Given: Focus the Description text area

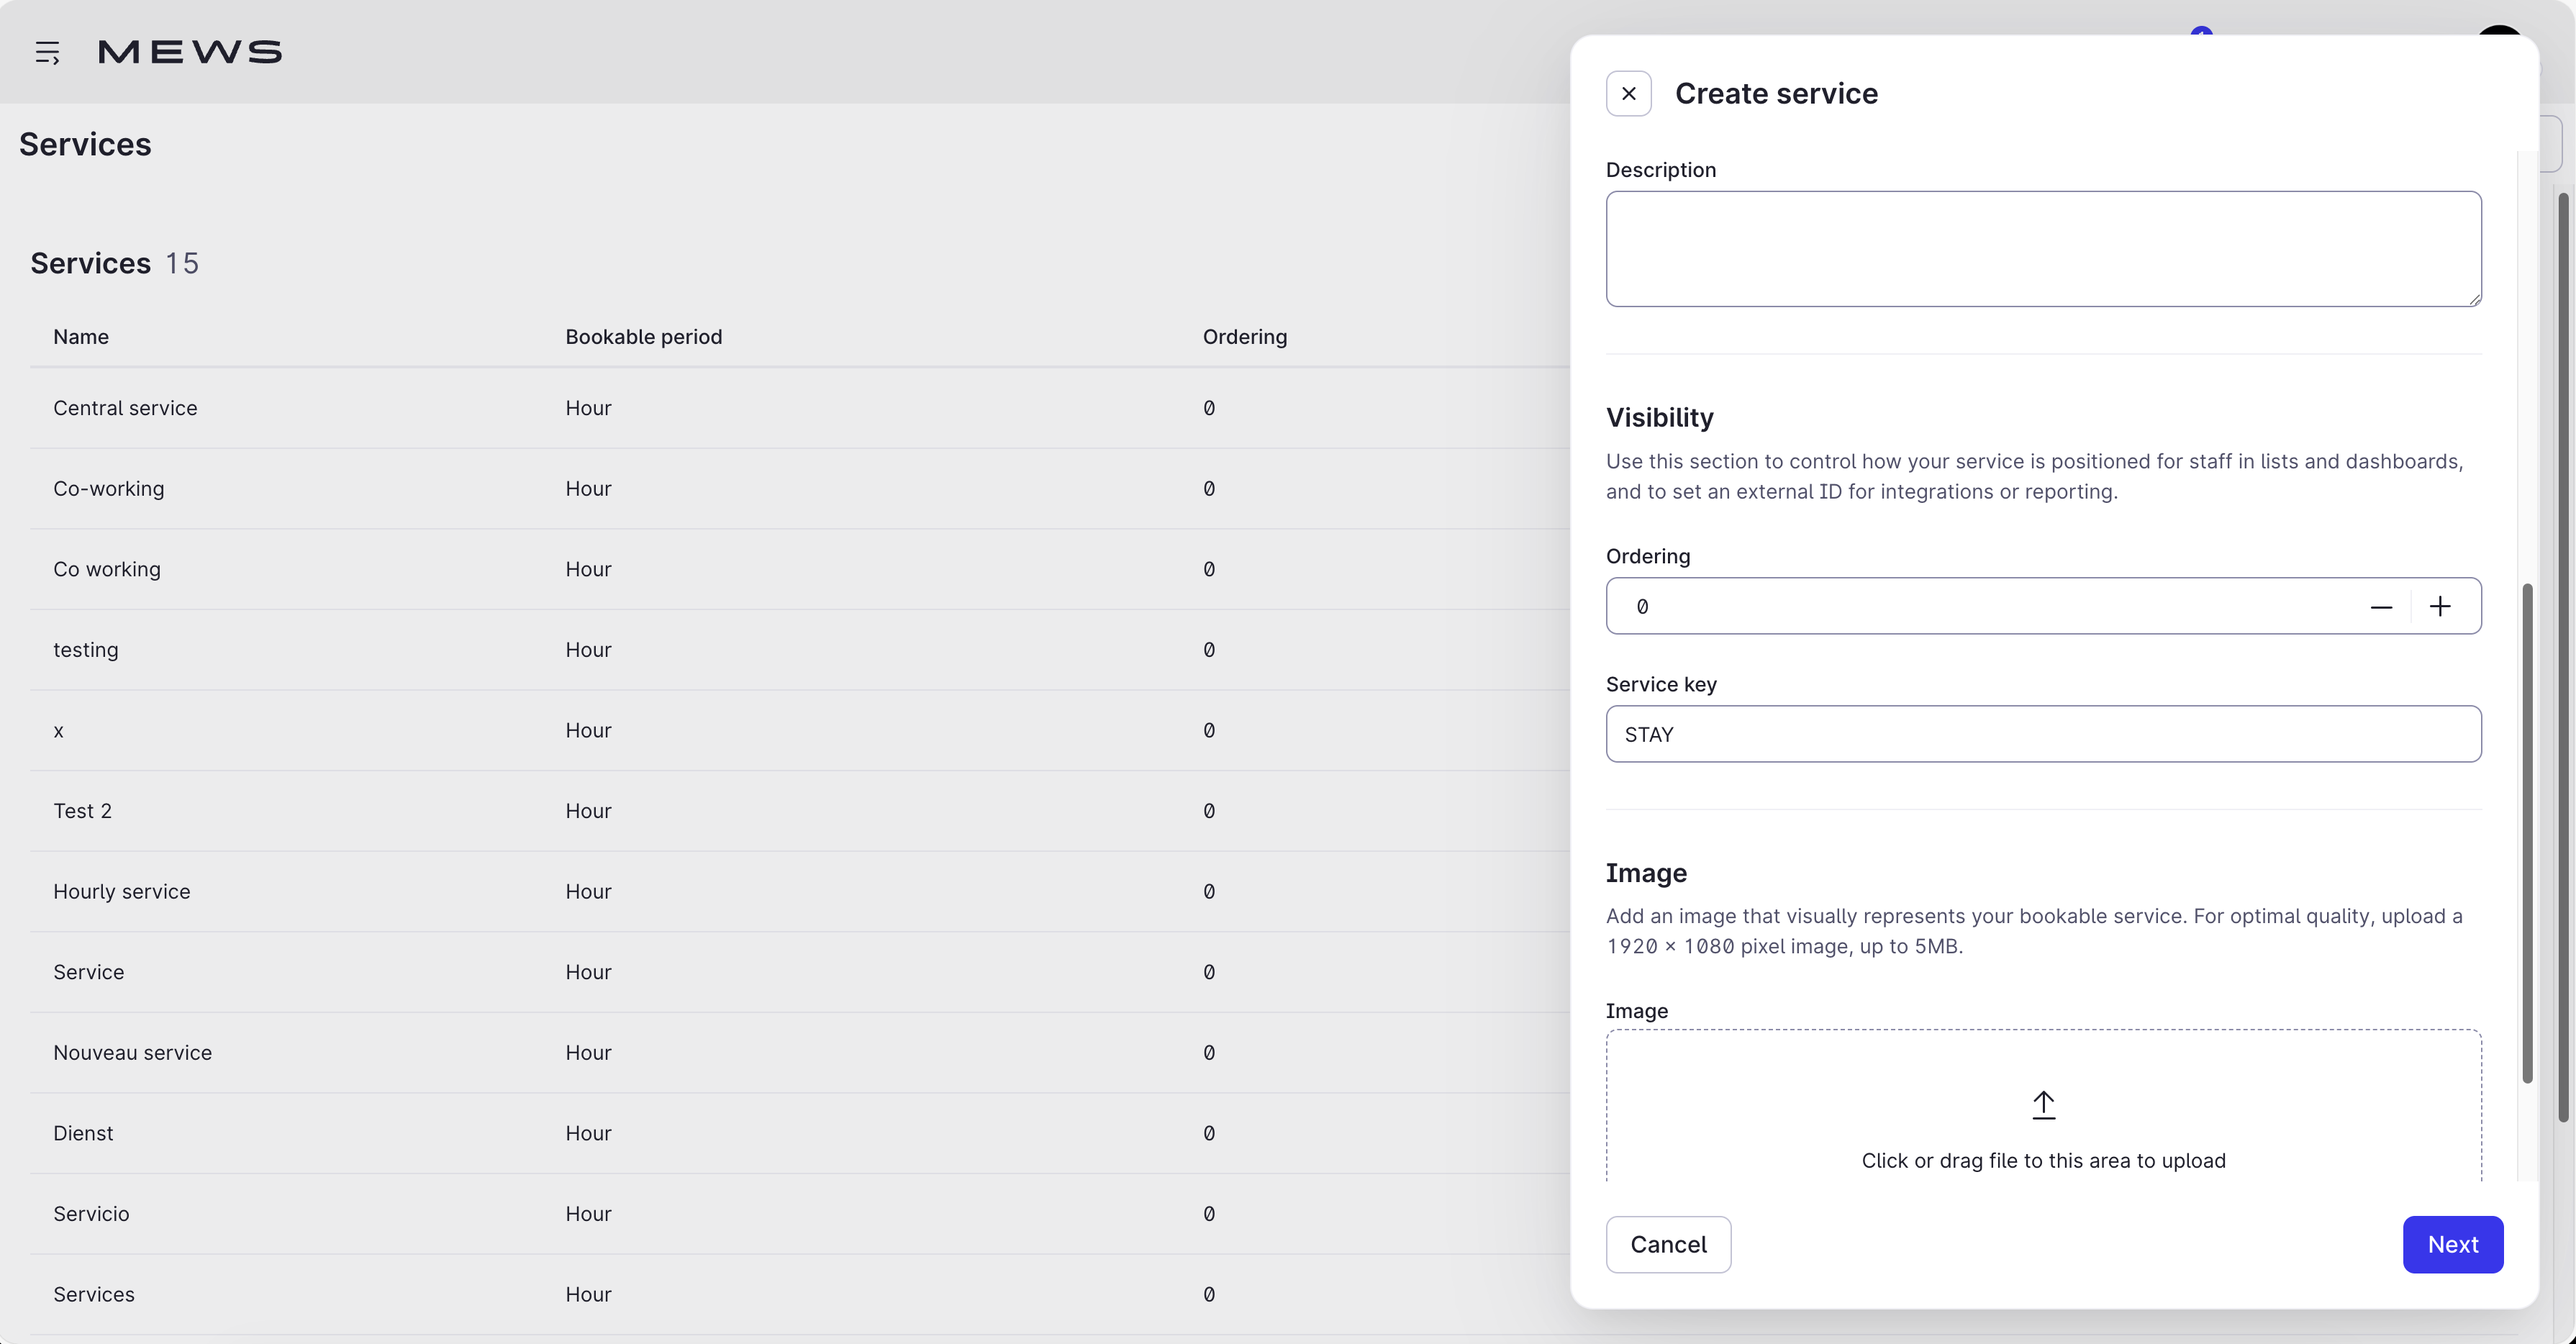Looking at the screenshot, I should pyautogui.click(x=2043, y=249).
